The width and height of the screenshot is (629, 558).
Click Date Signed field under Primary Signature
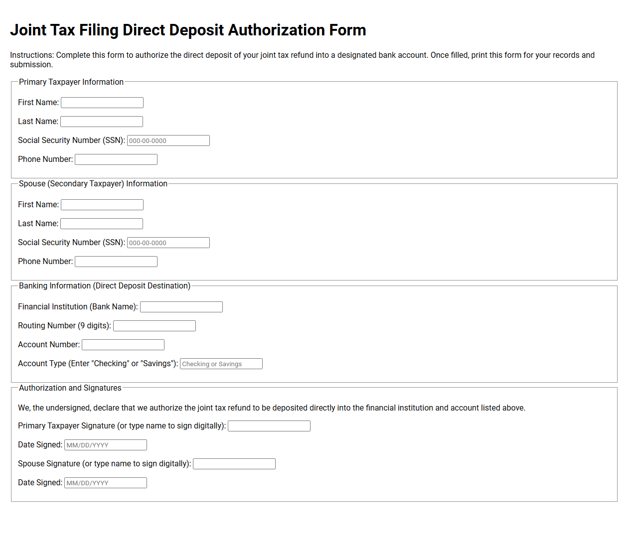click(x=106, y=445)
